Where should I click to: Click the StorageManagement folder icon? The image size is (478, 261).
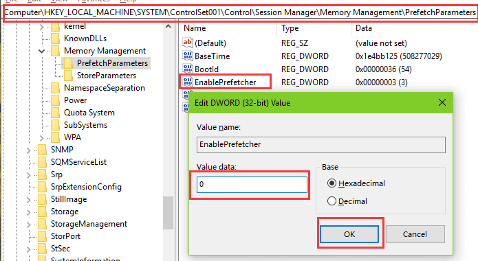tap(43, 224)
